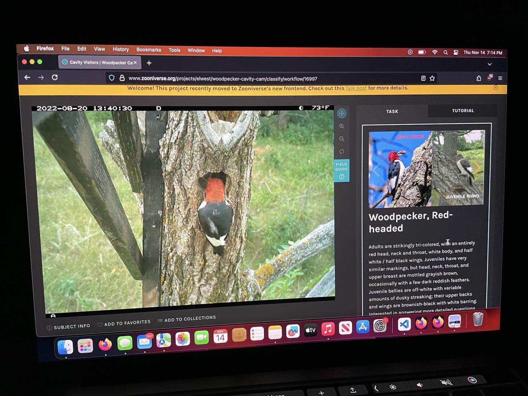Show next field guide photo arrow
Image resolution: width=528 pixels, height=396 pixels.
(477, 168)
